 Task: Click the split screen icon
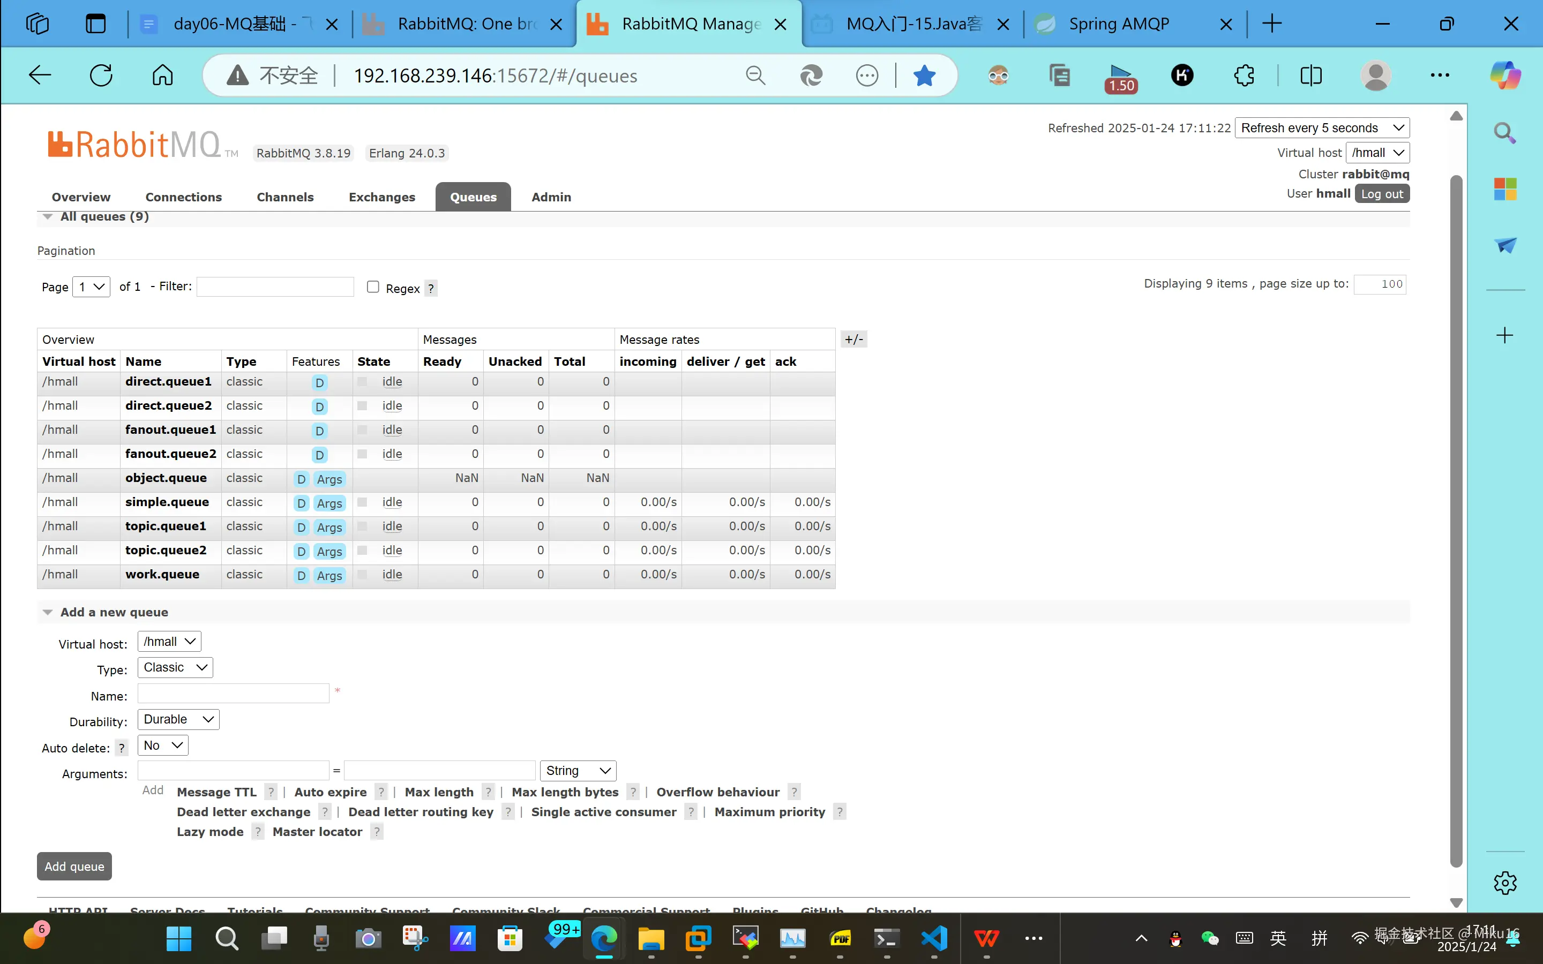click(1310, 75)
